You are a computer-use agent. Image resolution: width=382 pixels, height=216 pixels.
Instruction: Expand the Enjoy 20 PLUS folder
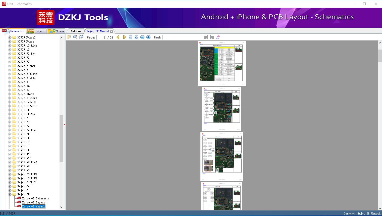10,174
